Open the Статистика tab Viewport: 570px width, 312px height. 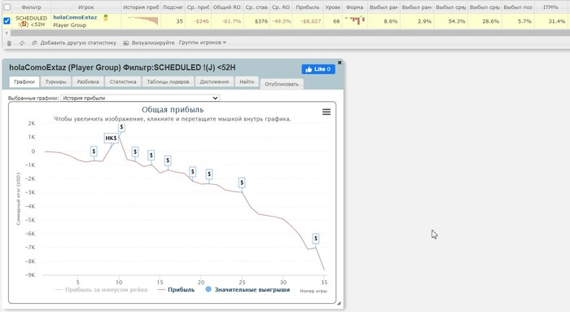[123, 81]
